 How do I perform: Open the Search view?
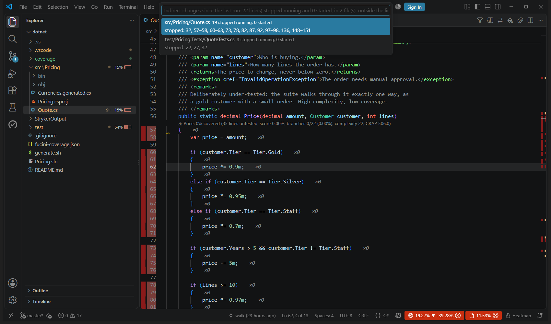pyautogui.click(x=13, y=39)
